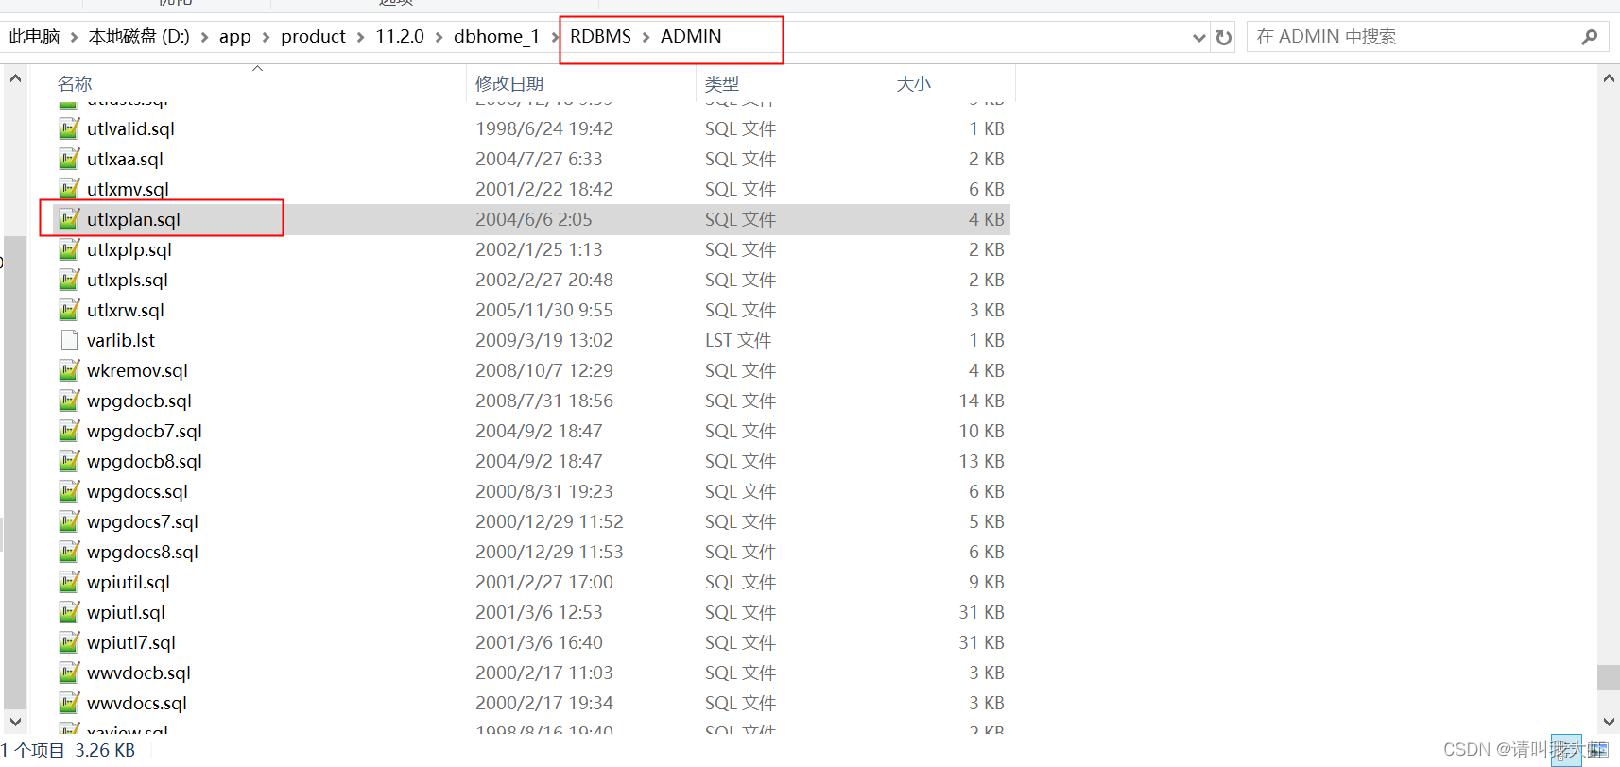Select the varlib.lst file name
Screen dimensions: 1620x767
pos(121,340)
